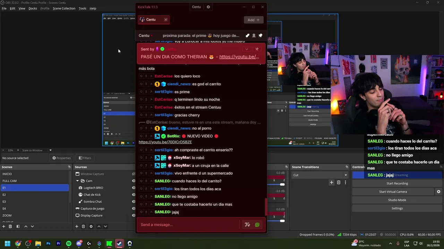Zoom out the preview with minus icon

click(x=3, y=150)
